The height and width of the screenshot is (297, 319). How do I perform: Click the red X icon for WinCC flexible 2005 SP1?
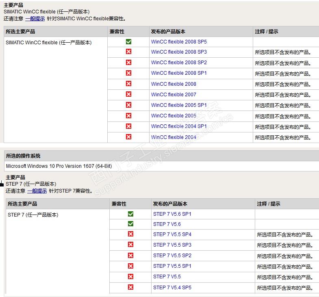[x=128, y=105]
